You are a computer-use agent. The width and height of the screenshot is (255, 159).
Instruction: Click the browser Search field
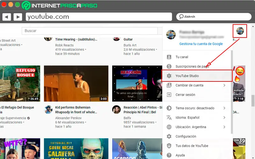214,17
